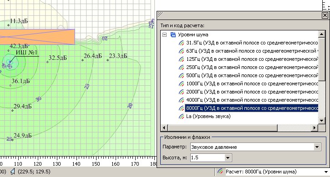Select the 2000Гц tree item
330x177 pixels.
pos(252,92)
